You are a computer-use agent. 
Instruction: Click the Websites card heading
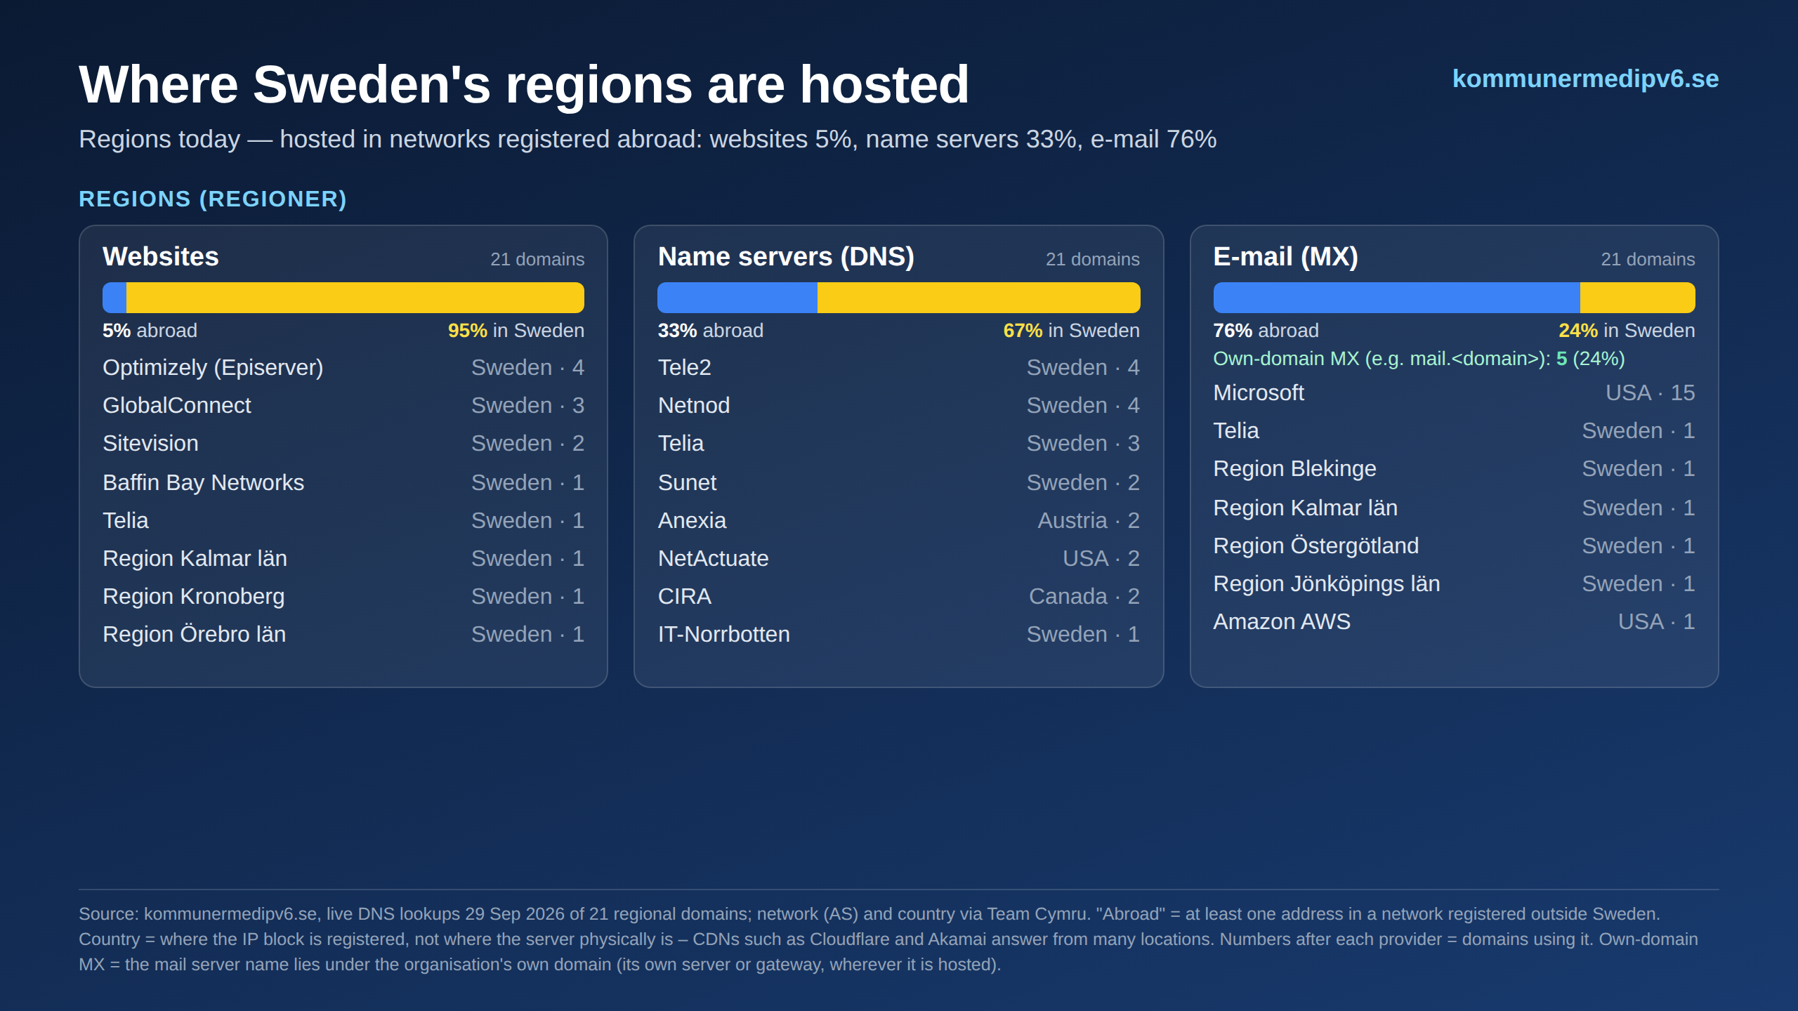click(x=161, y=256)
